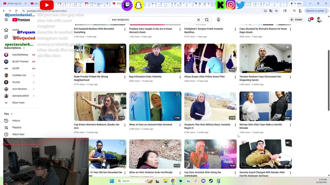The image size is (330, 185).
Task: Open the notifications bell
Action: pos(310,20)
